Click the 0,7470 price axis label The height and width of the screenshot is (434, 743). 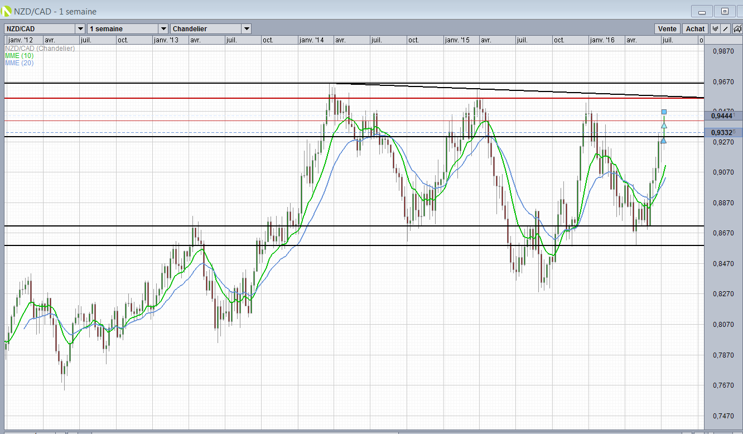[723, 416]
